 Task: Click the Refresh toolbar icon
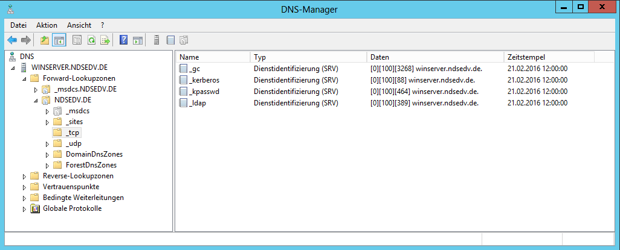(91, 40)
